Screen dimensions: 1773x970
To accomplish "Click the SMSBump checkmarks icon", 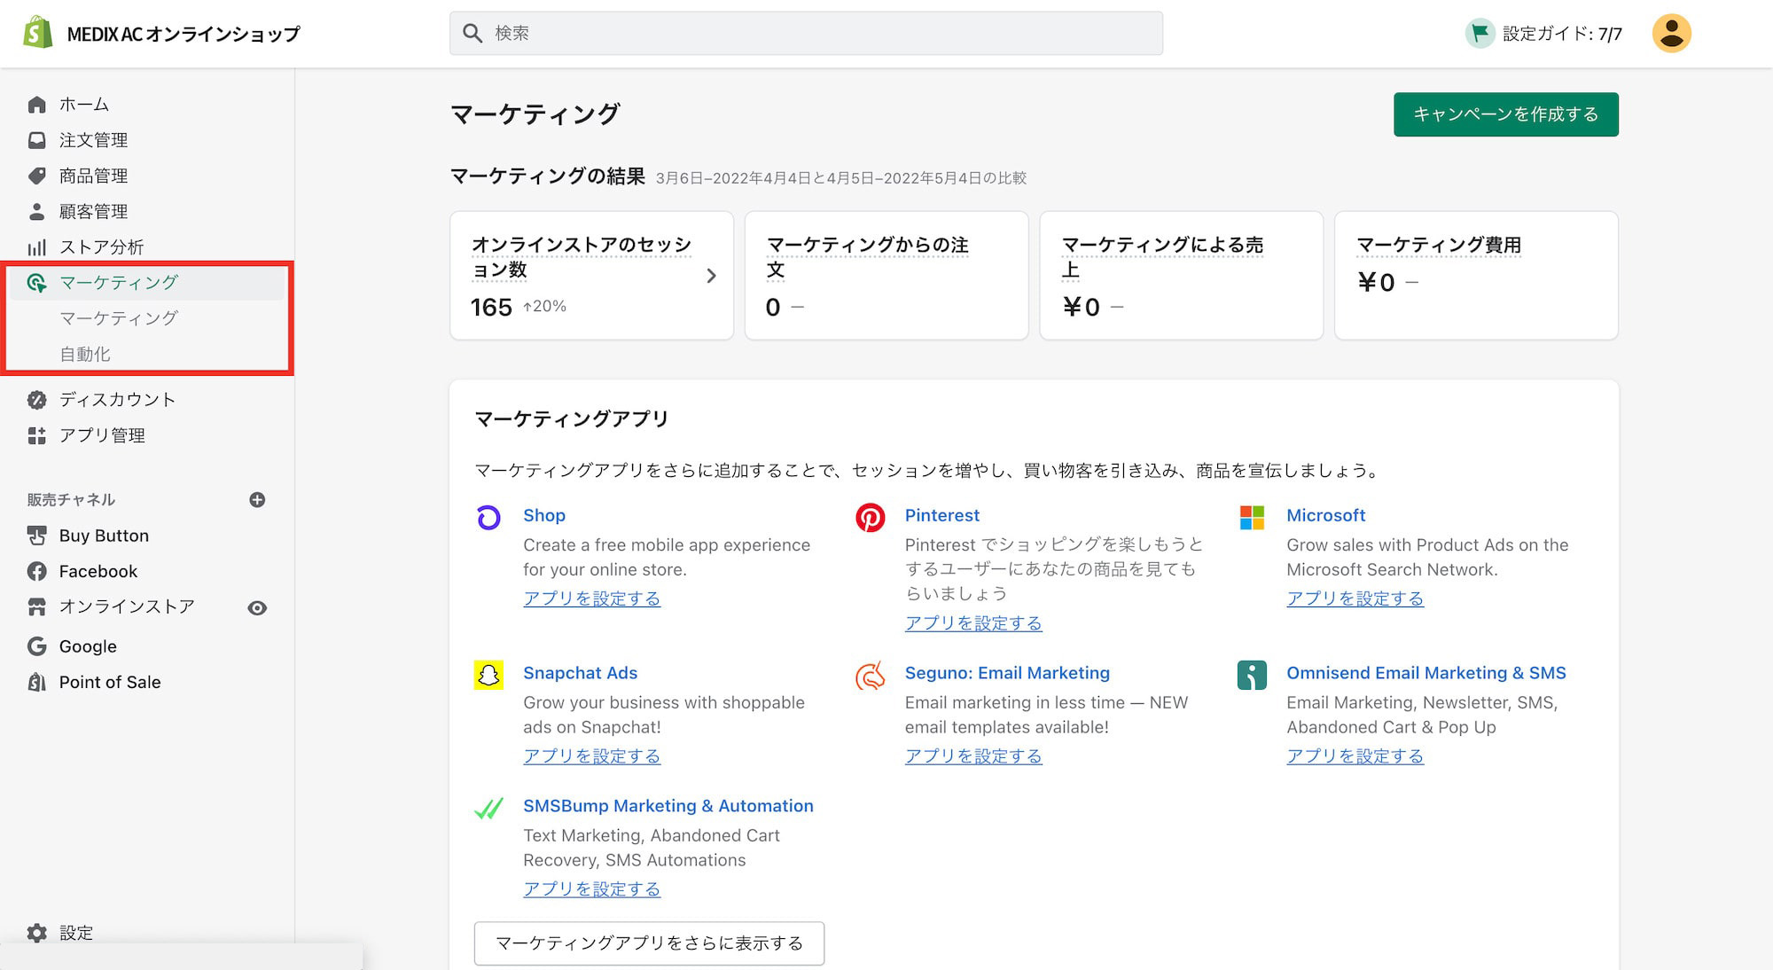I will tap(488, 808).
